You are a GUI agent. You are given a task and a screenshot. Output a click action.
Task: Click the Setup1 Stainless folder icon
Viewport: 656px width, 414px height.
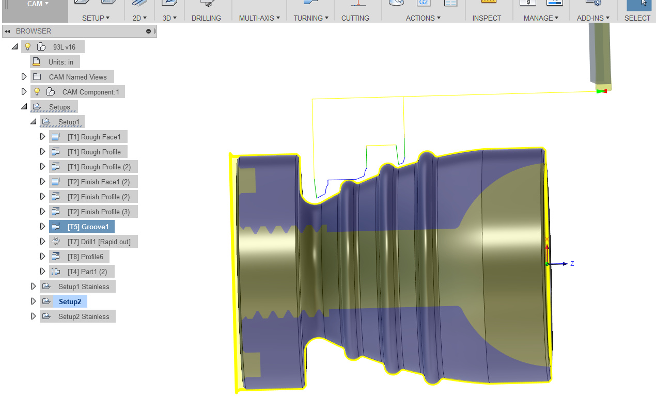click(x=46, y=286)
